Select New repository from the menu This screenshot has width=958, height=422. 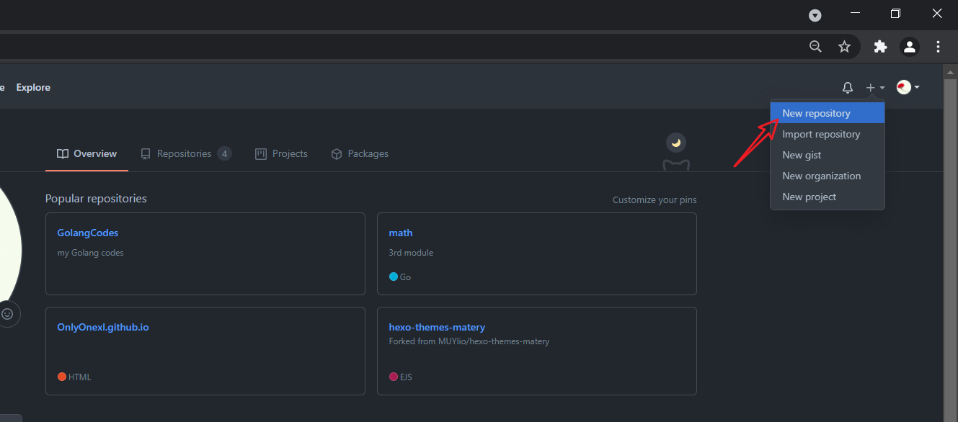828,113
